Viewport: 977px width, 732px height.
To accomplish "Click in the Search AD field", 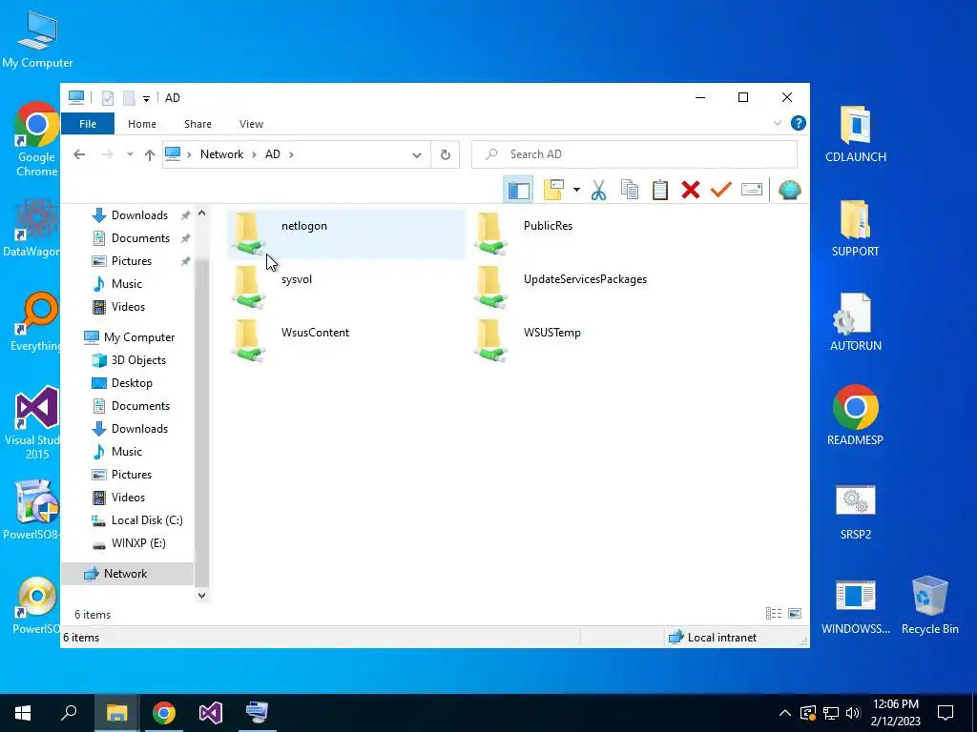I will 634,154.
